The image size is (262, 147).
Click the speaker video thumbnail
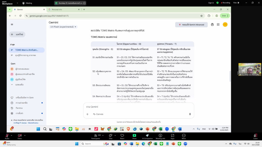250,69
